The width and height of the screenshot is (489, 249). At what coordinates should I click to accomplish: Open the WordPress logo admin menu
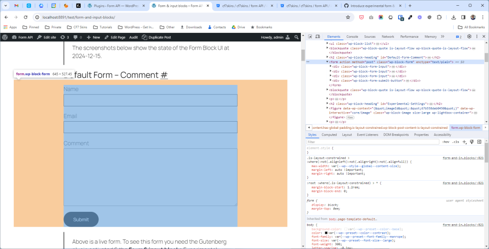[5, 37]
